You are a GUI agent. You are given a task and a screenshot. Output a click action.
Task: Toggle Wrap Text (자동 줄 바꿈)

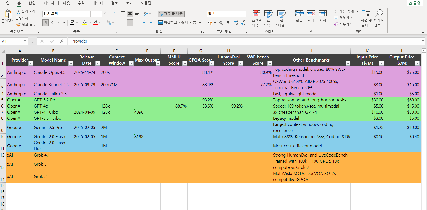point(171,14)
